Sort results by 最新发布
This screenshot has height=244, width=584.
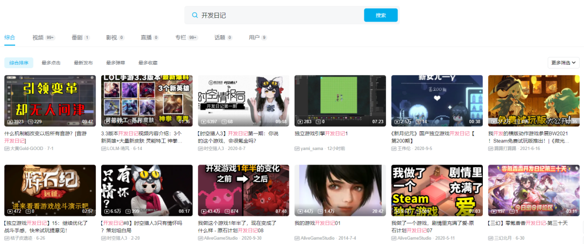click(83, 63)
